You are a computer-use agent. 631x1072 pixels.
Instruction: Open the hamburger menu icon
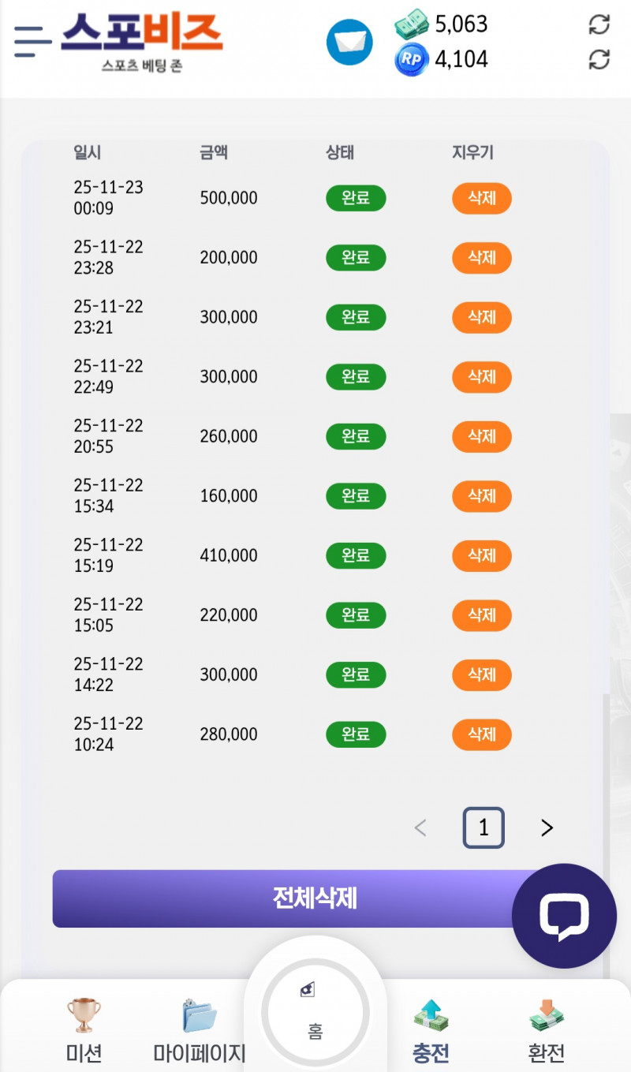(x=32, y=41)
